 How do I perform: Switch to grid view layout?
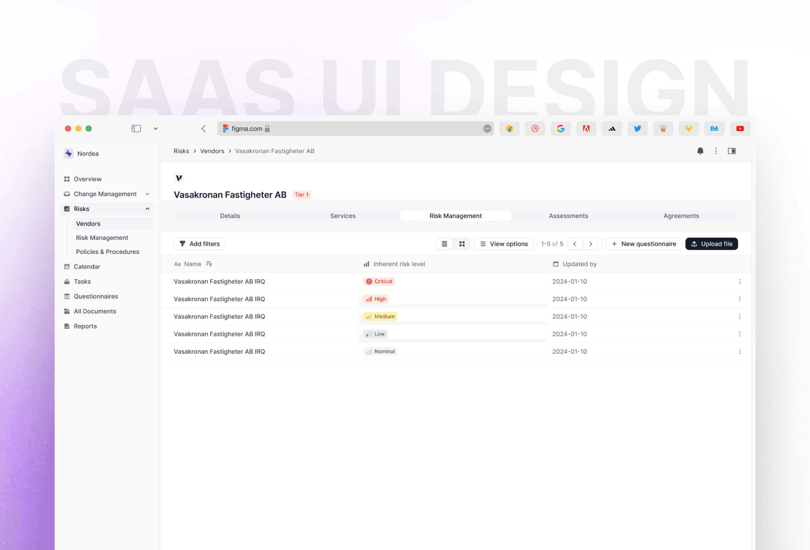coord(462,244)
